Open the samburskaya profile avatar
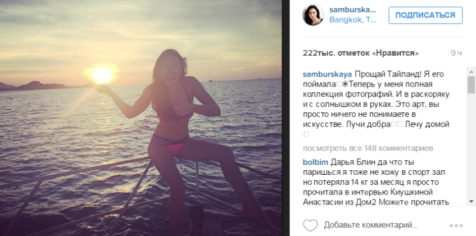The height and width of the screenshot is (236, 476). tap(313, 15)
